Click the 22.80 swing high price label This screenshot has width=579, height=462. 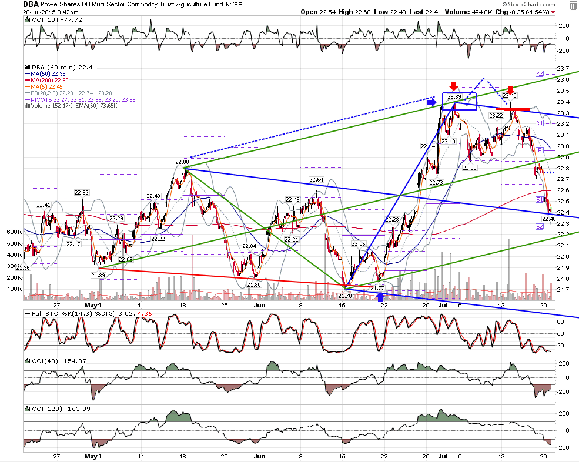point(182,162)
